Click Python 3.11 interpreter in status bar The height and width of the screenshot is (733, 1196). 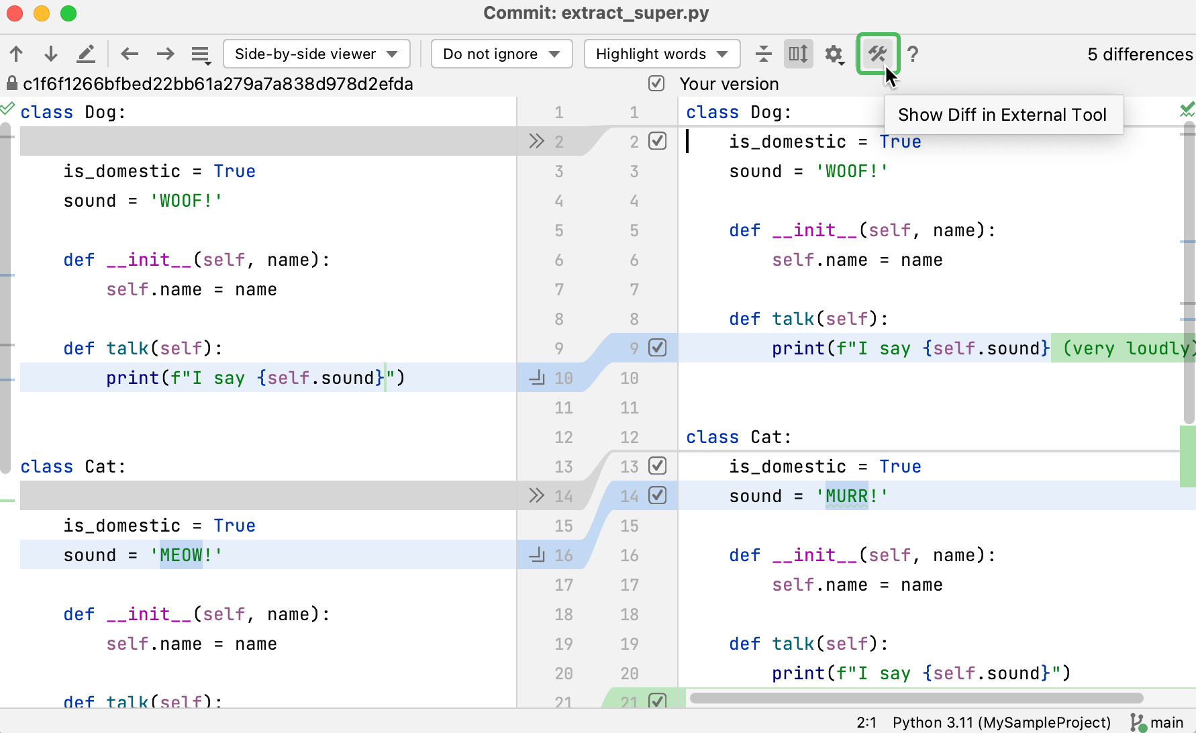tap(1001, 722)
